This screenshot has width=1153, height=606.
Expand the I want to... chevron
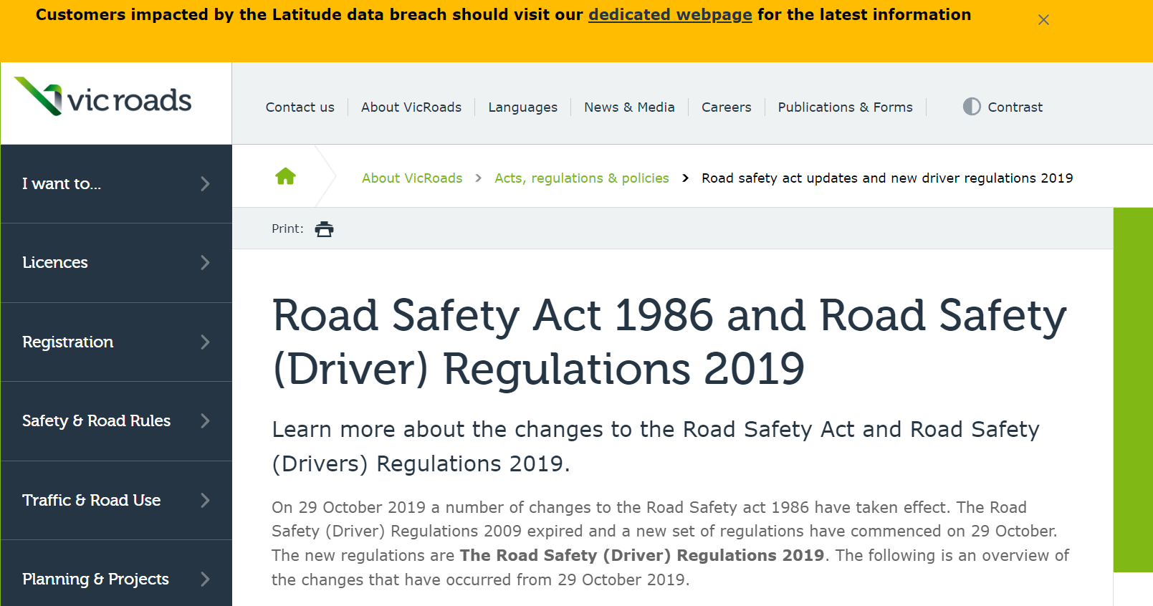[205, 184]
